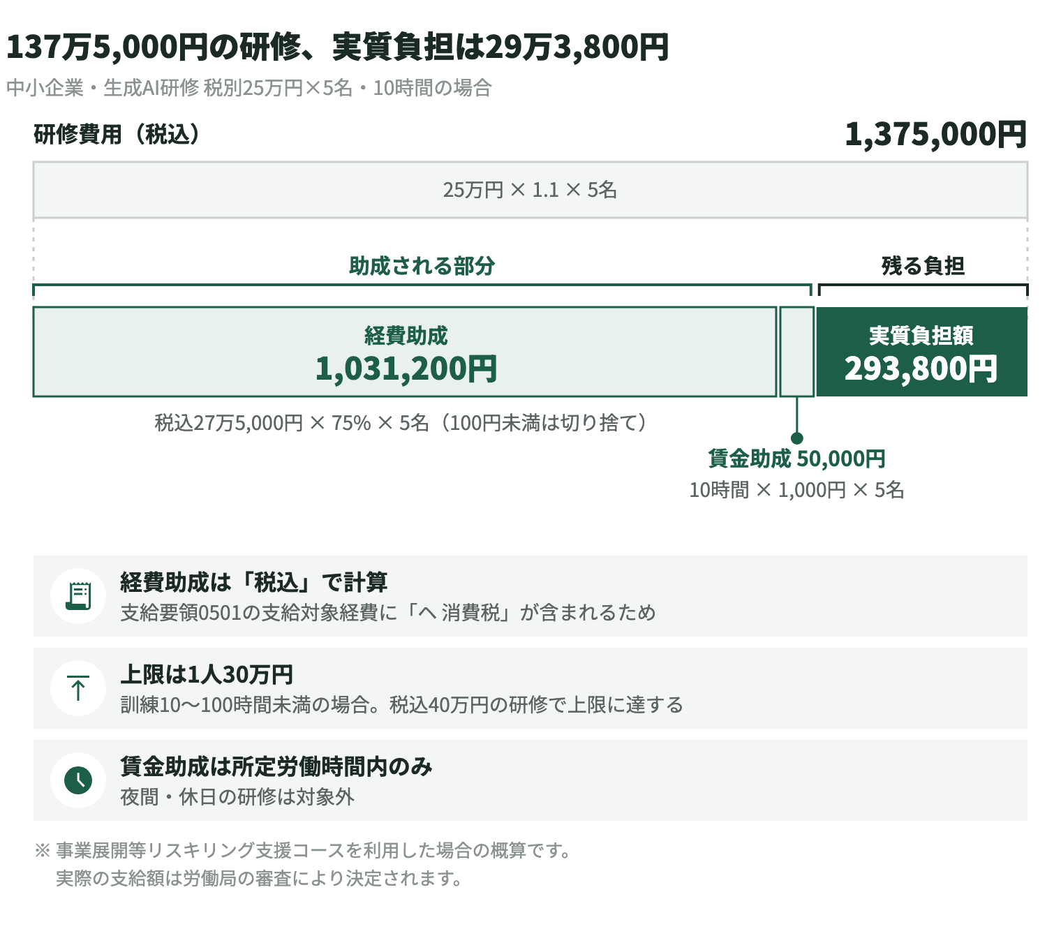Click the footnote line 実際の支給額は労働局の審査により決定されます

tap(260, 878)
